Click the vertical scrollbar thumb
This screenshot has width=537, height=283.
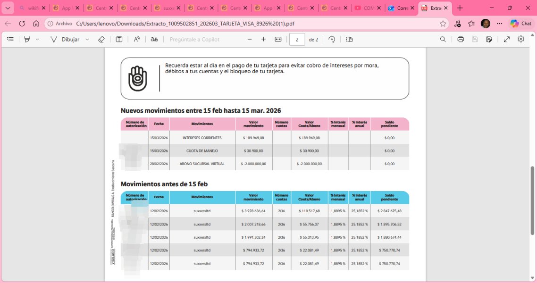point(533,200)
